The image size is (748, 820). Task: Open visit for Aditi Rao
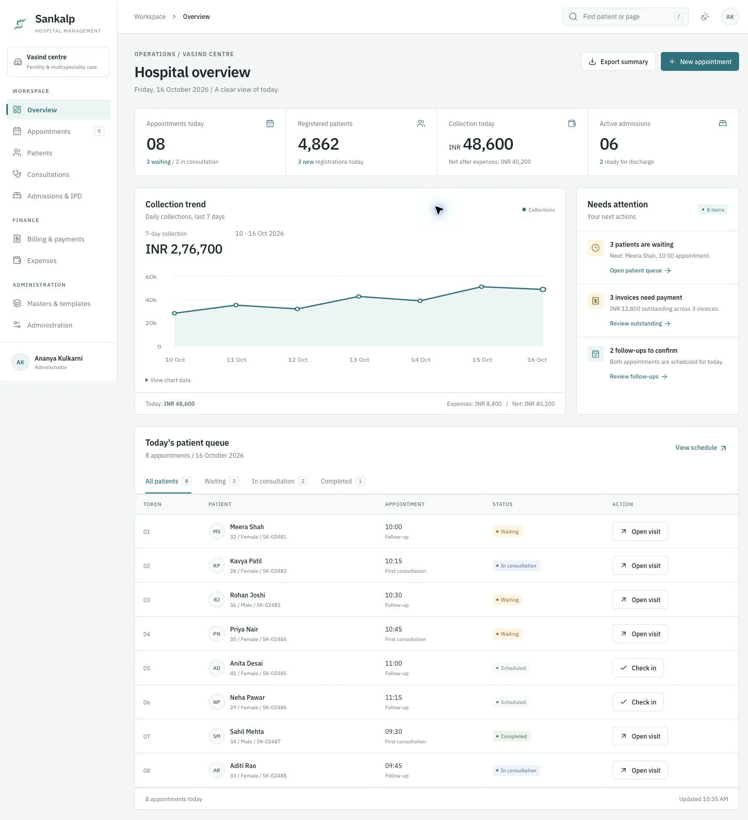click(640, 770)
